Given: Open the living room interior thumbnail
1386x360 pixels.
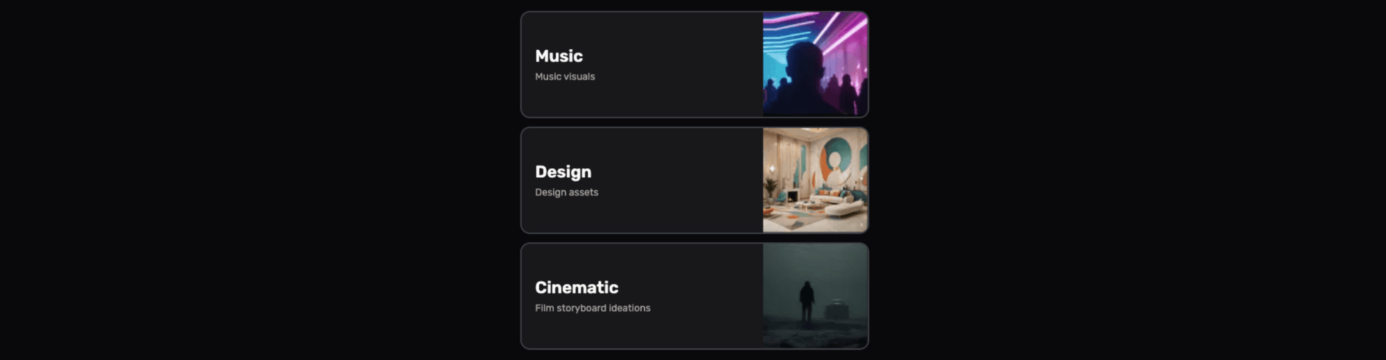Looking at the screenshot, I should pos(815,180).
